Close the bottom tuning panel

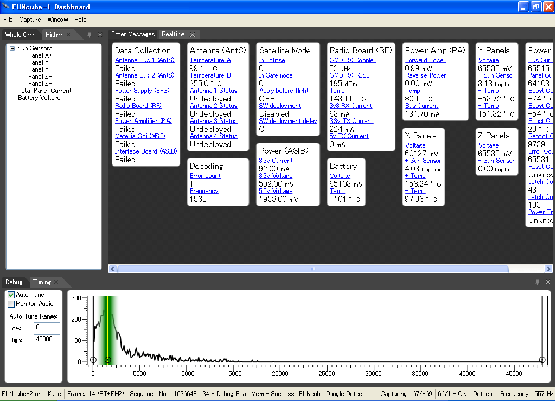[x=548, y=282]
